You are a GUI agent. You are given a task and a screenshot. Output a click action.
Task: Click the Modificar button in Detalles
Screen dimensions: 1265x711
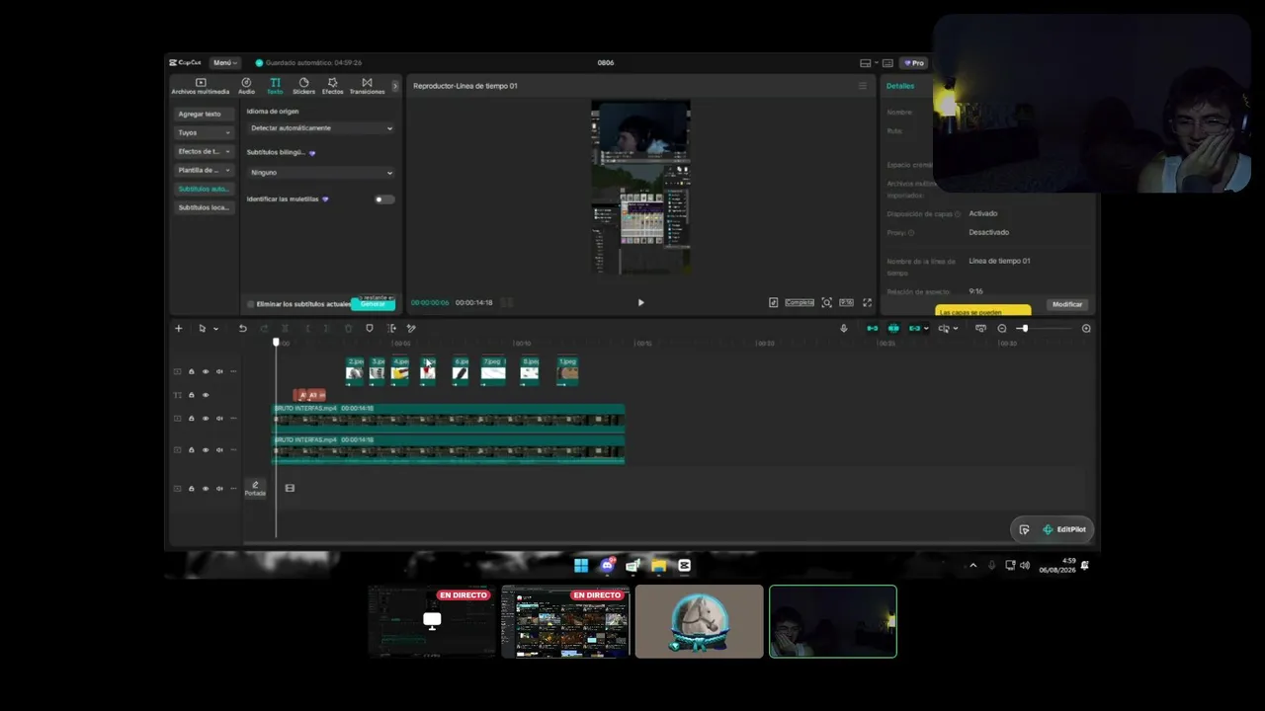1067,304
